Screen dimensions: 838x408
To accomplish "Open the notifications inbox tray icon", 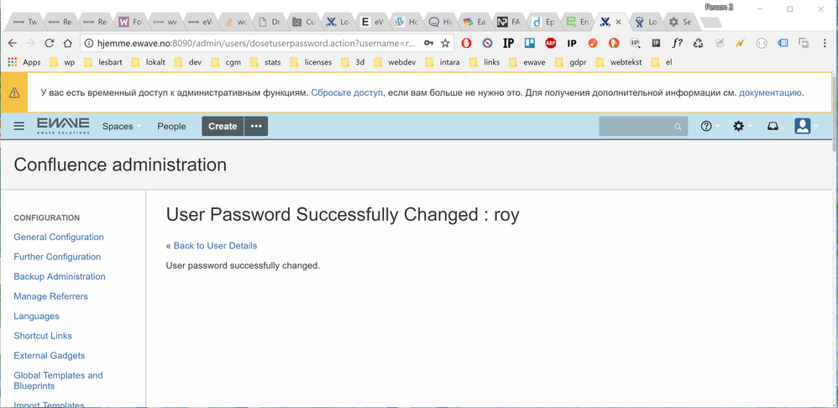I will coord(773,127).
